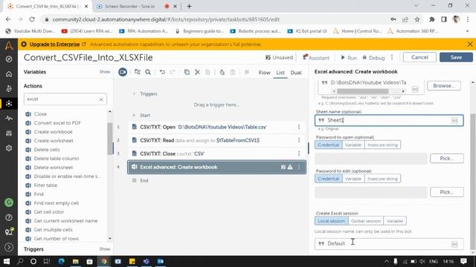
Task: Click the Cancel button
Action: click(419, 57)
